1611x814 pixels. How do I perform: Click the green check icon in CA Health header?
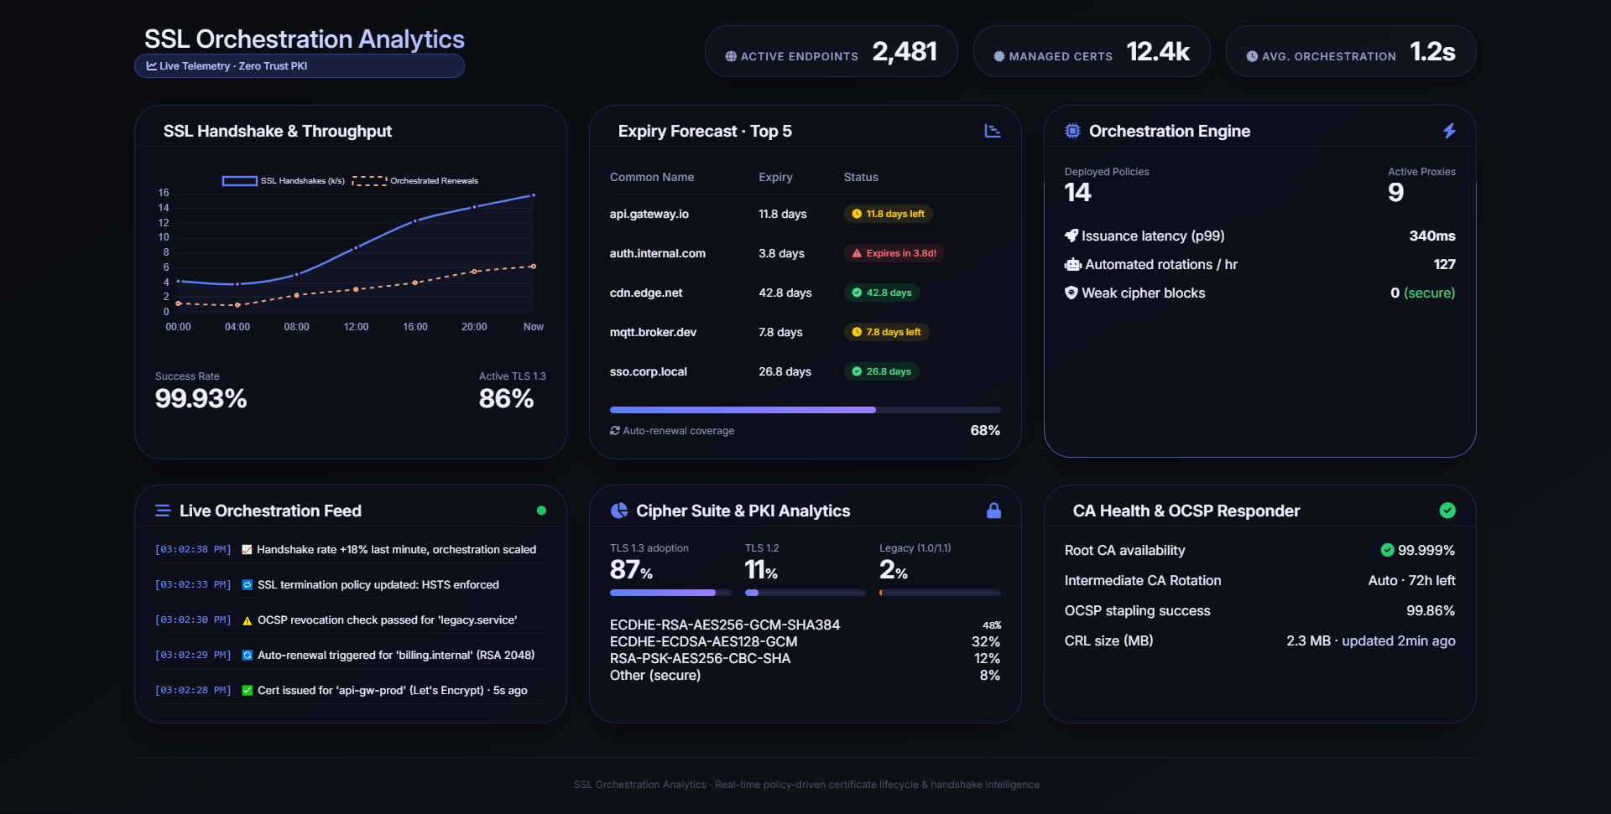[1447, 511]
